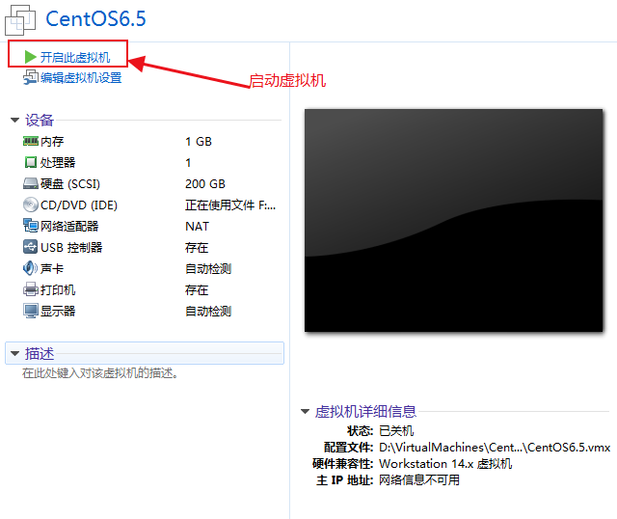Click the sound card 自动检测 value
Screen dimensions: 617x519
tap(208, 269)
